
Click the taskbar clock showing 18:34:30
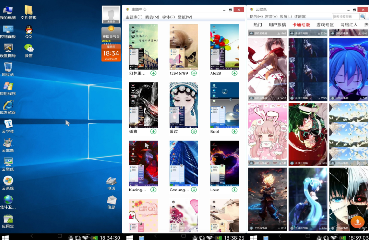[x=110, y=238]
